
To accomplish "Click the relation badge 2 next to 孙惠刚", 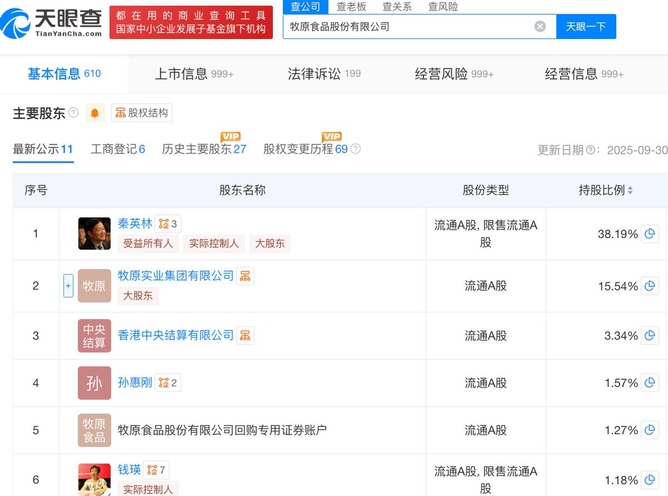I will (x=168, y=383).
